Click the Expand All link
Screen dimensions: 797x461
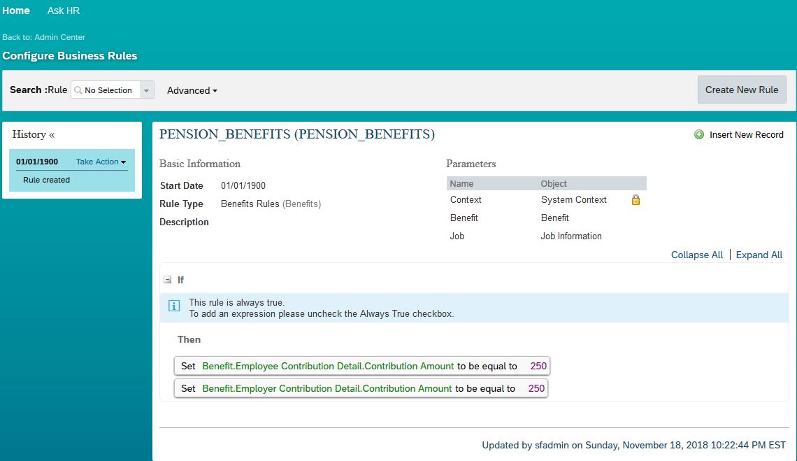point(759,255)
